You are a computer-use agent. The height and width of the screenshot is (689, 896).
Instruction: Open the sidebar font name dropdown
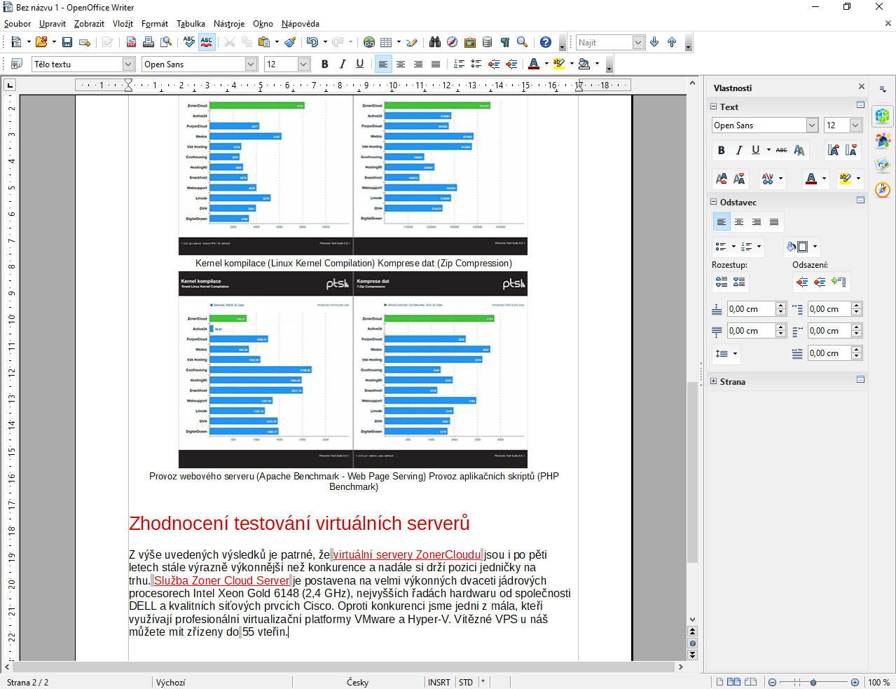pos(812,125)
